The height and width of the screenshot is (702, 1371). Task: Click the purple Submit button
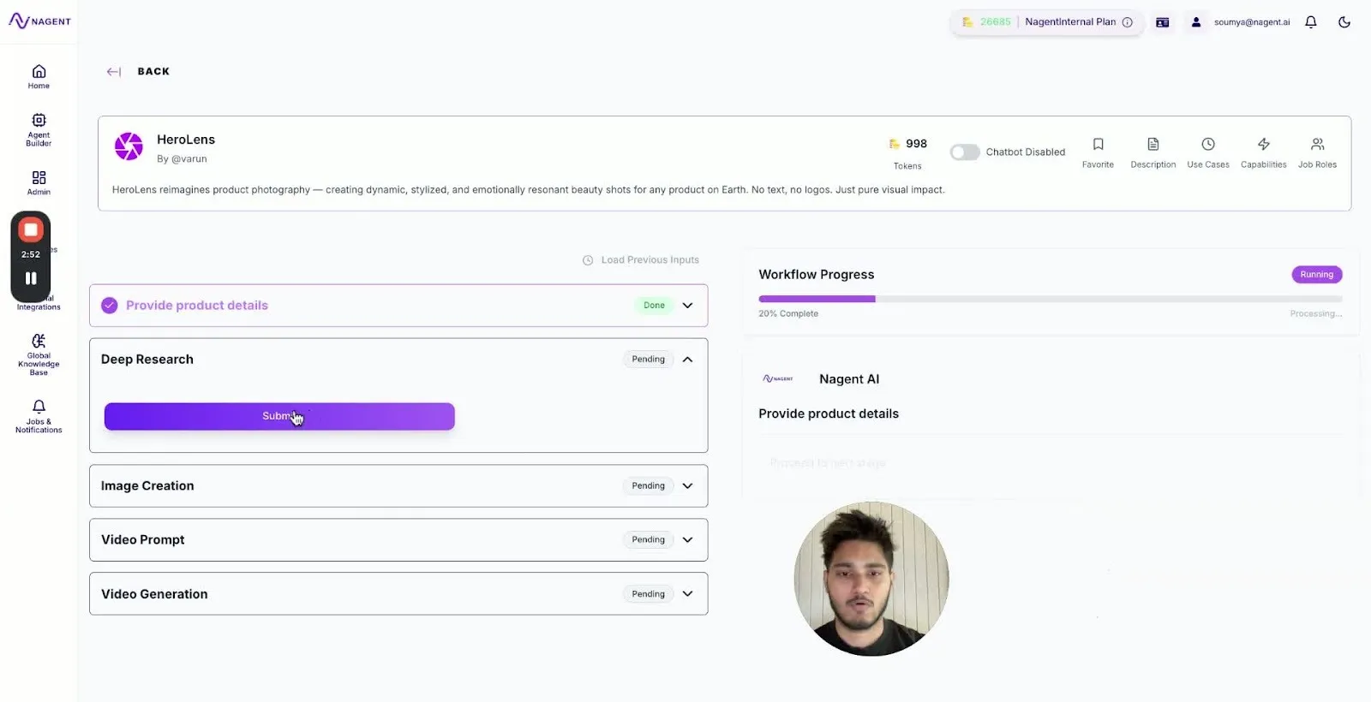coord(279,416)
